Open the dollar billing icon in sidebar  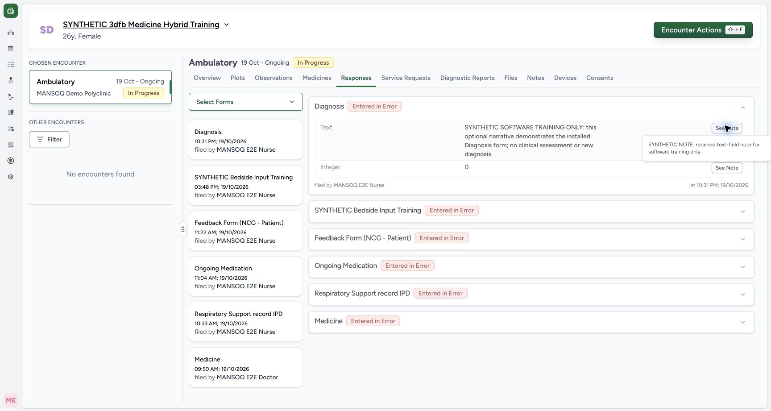pyautogui.click(x=11, y=161)
